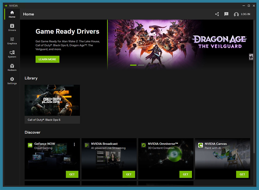Click the Game Ready Drivers headline
Screen dimensions: 259x190
tap(67, 31)
